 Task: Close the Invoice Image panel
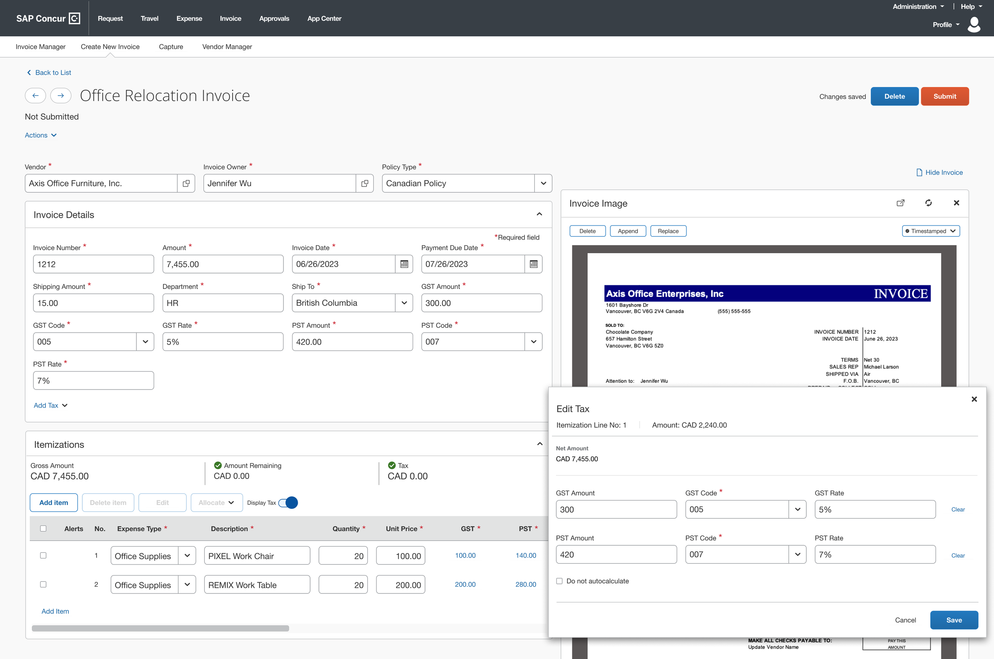tap(956, 203)
